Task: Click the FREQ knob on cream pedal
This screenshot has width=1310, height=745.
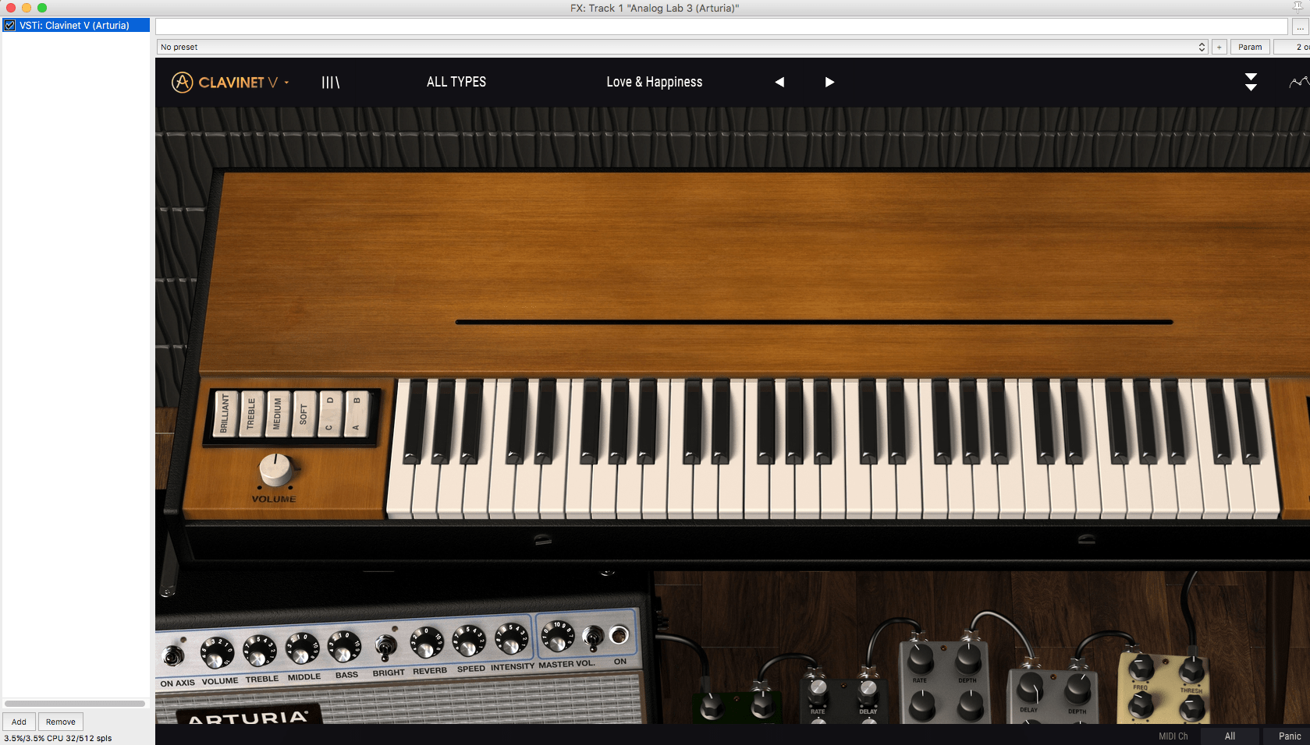Action: pyautogui.click(x=1141, y=669)
